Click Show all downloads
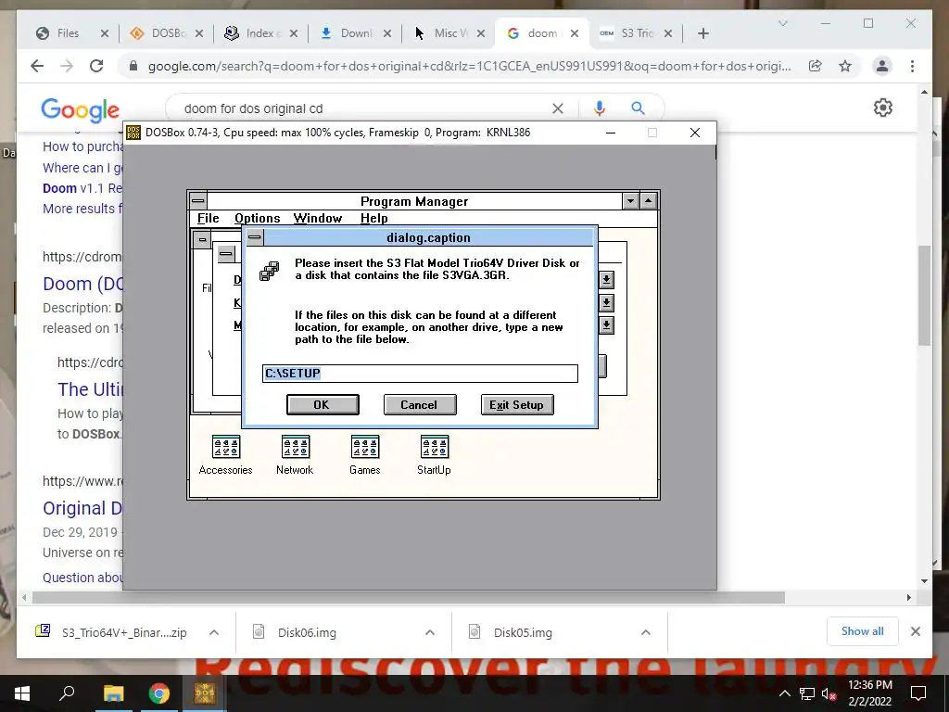This screenshot has height=712, width=949. point(862,631)
